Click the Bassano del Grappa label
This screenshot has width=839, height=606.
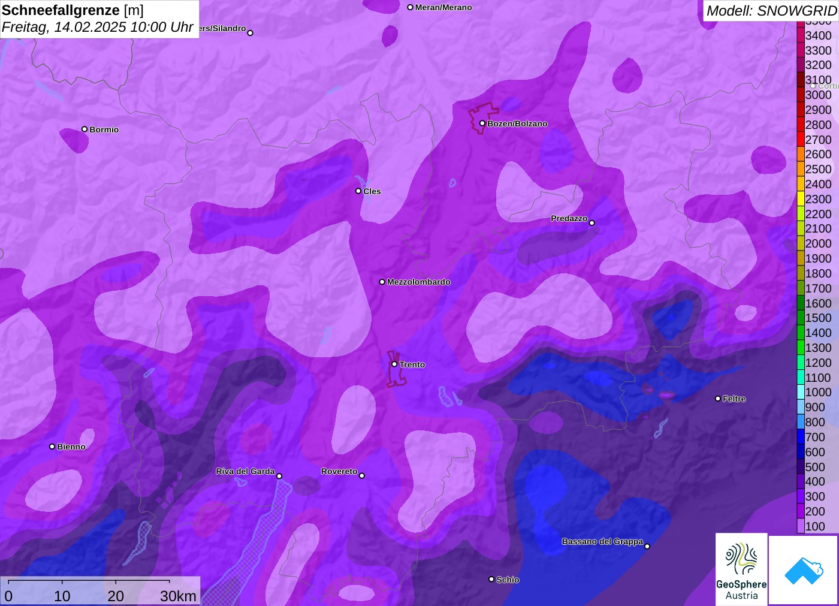tap(602, 541)
